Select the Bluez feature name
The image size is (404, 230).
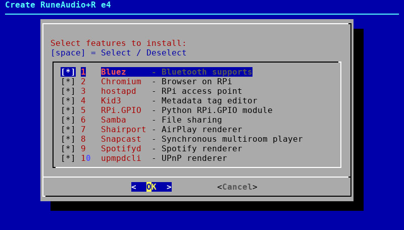[x=113, y=72]
